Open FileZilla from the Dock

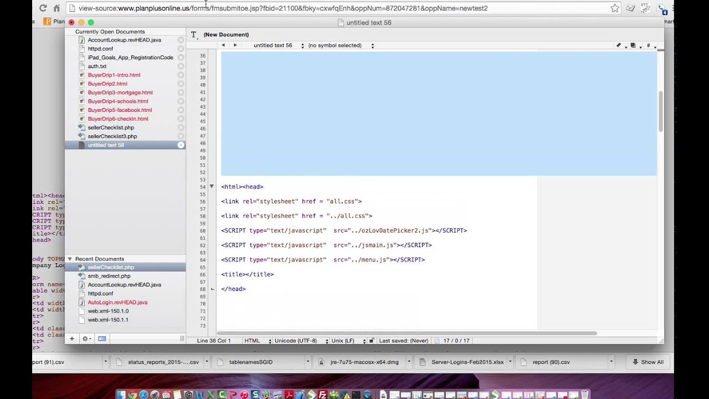tap(322, 395)
